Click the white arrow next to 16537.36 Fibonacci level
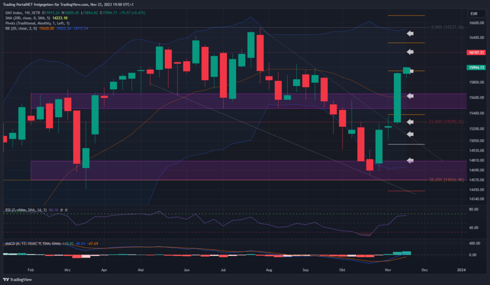The image size is (490, 285). [410, 33]
